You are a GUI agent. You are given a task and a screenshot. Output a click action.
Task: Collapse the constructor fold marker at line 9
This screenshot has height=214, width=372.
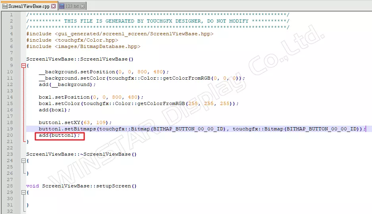point(23,65)
